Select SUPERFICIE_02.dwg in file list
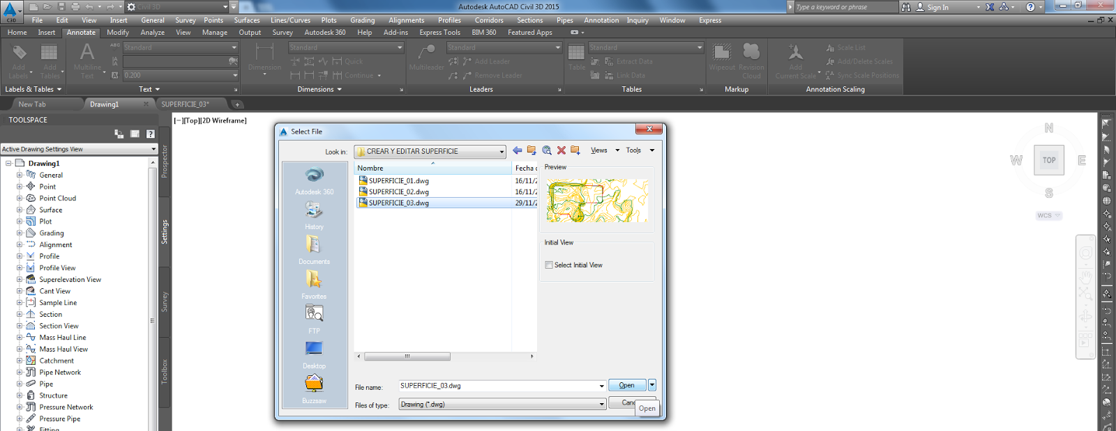This screenshot has width=1116, height=431. point(399,192)
